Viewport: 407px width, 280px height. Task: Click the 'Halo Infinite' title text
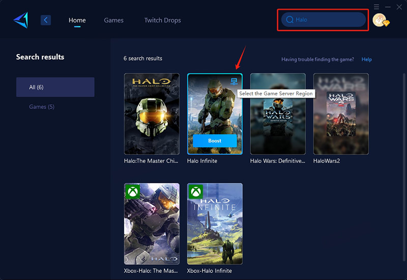click(x=202, y=161)
